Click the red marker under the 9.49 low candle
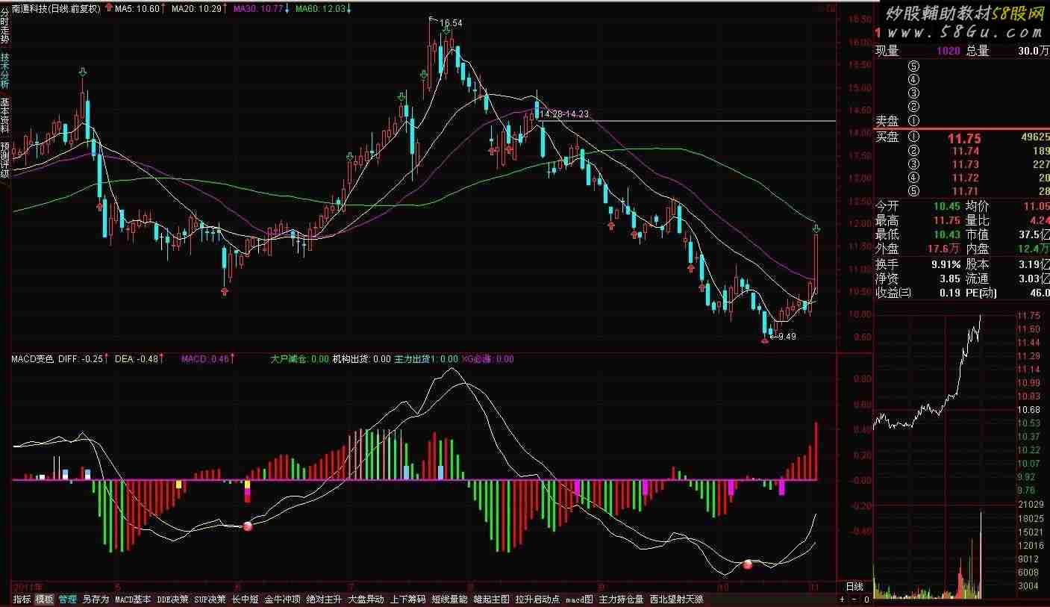The height and width of the screenshot is (607, 1050). click(764, 341)
